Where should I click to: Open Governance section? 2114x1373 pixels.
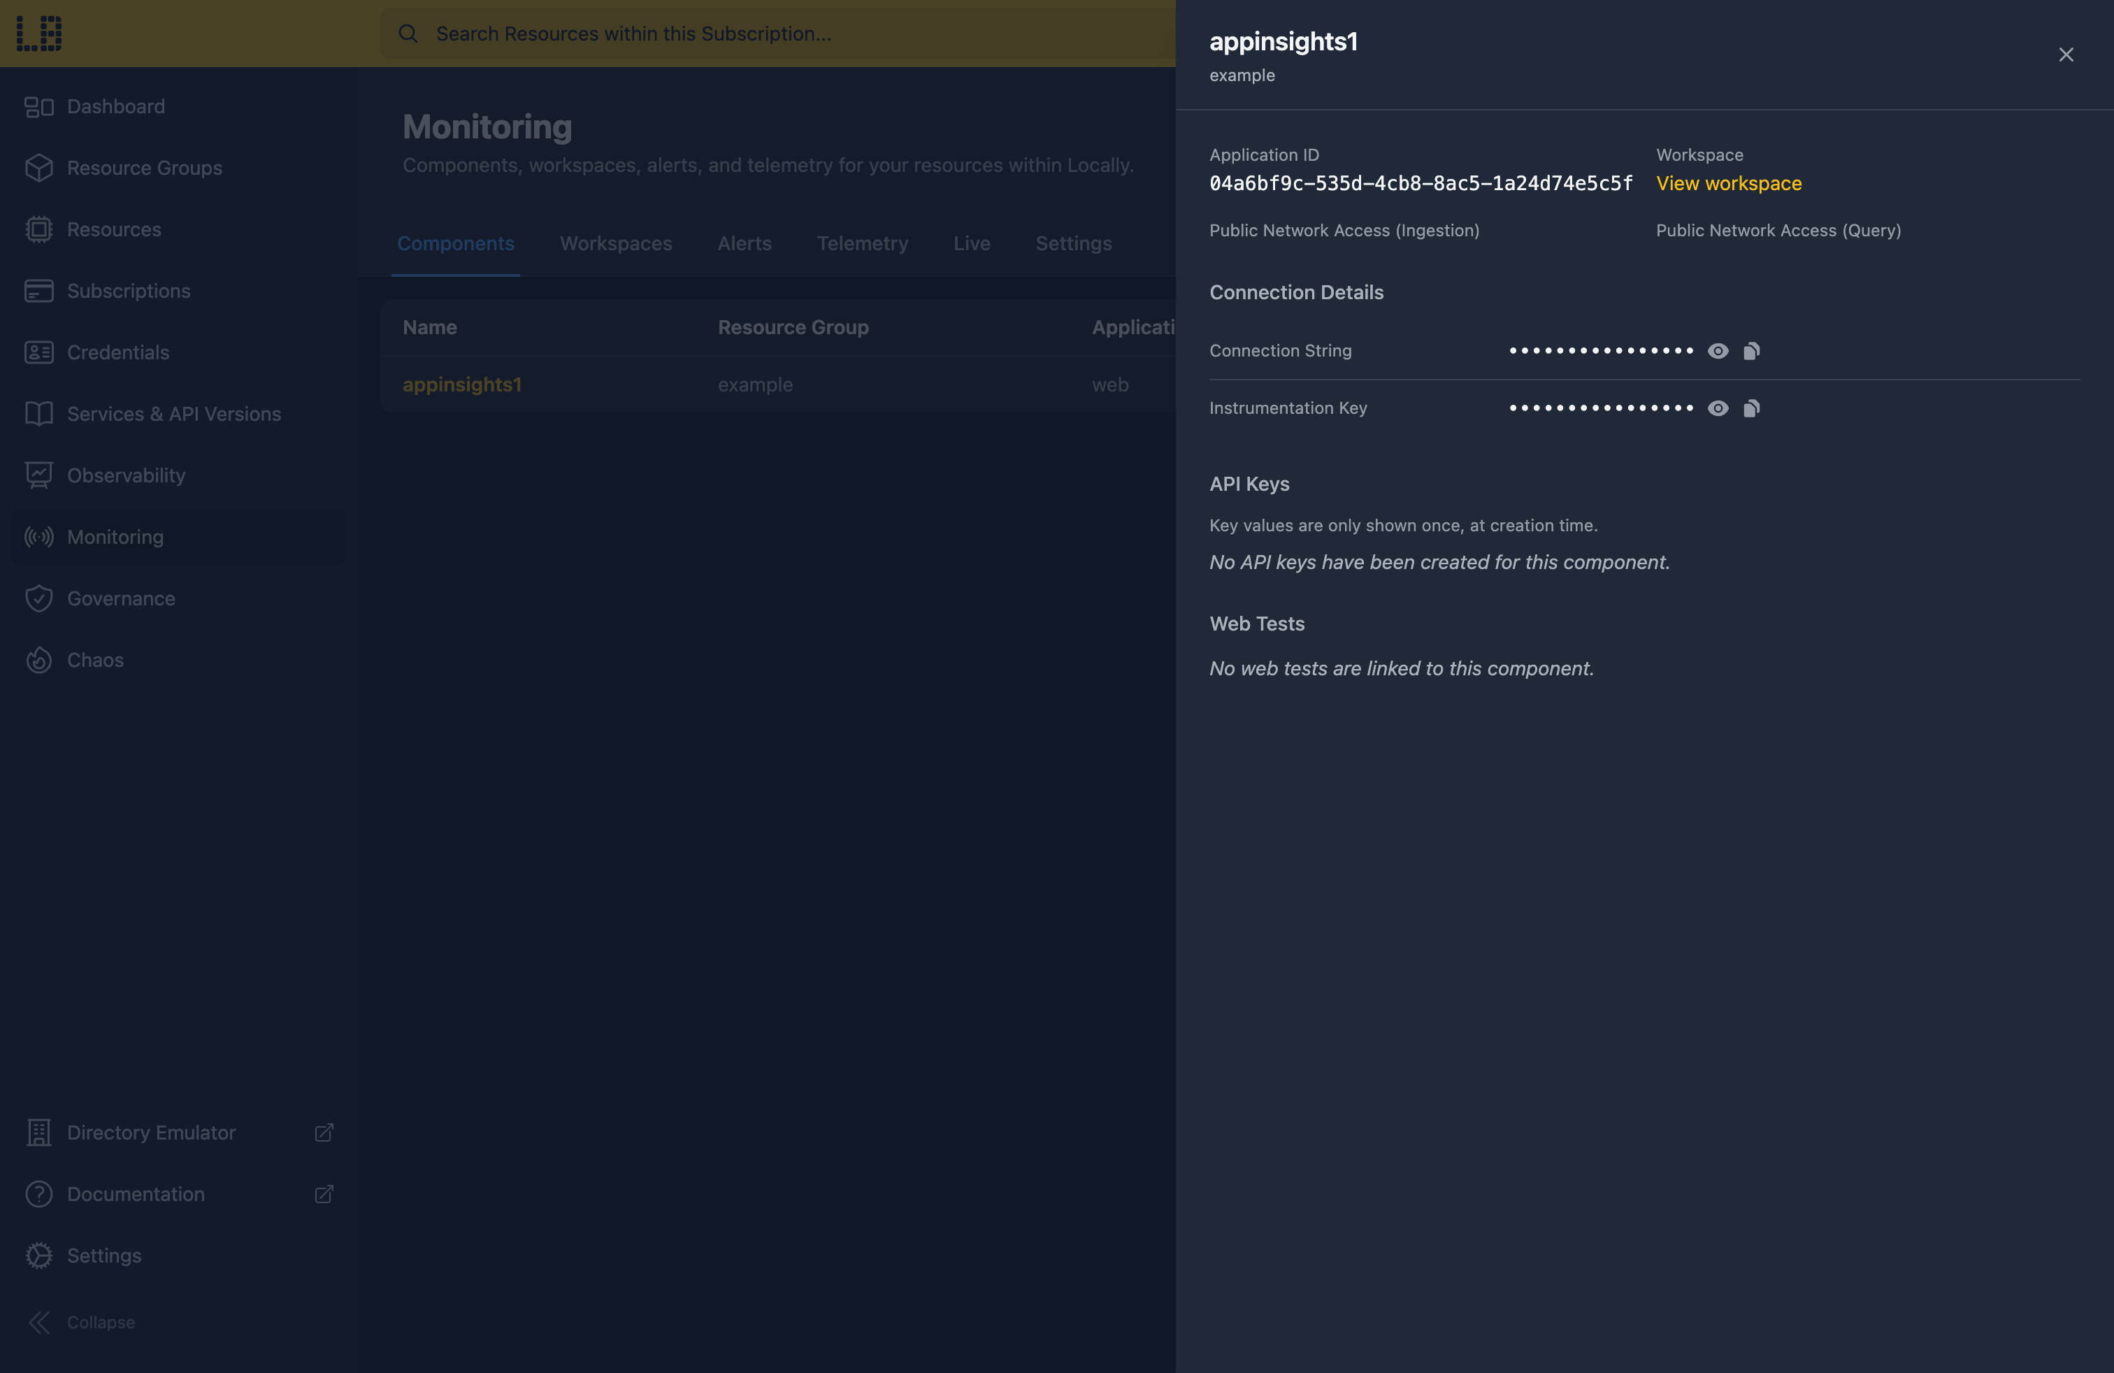(x=178, y=598)
